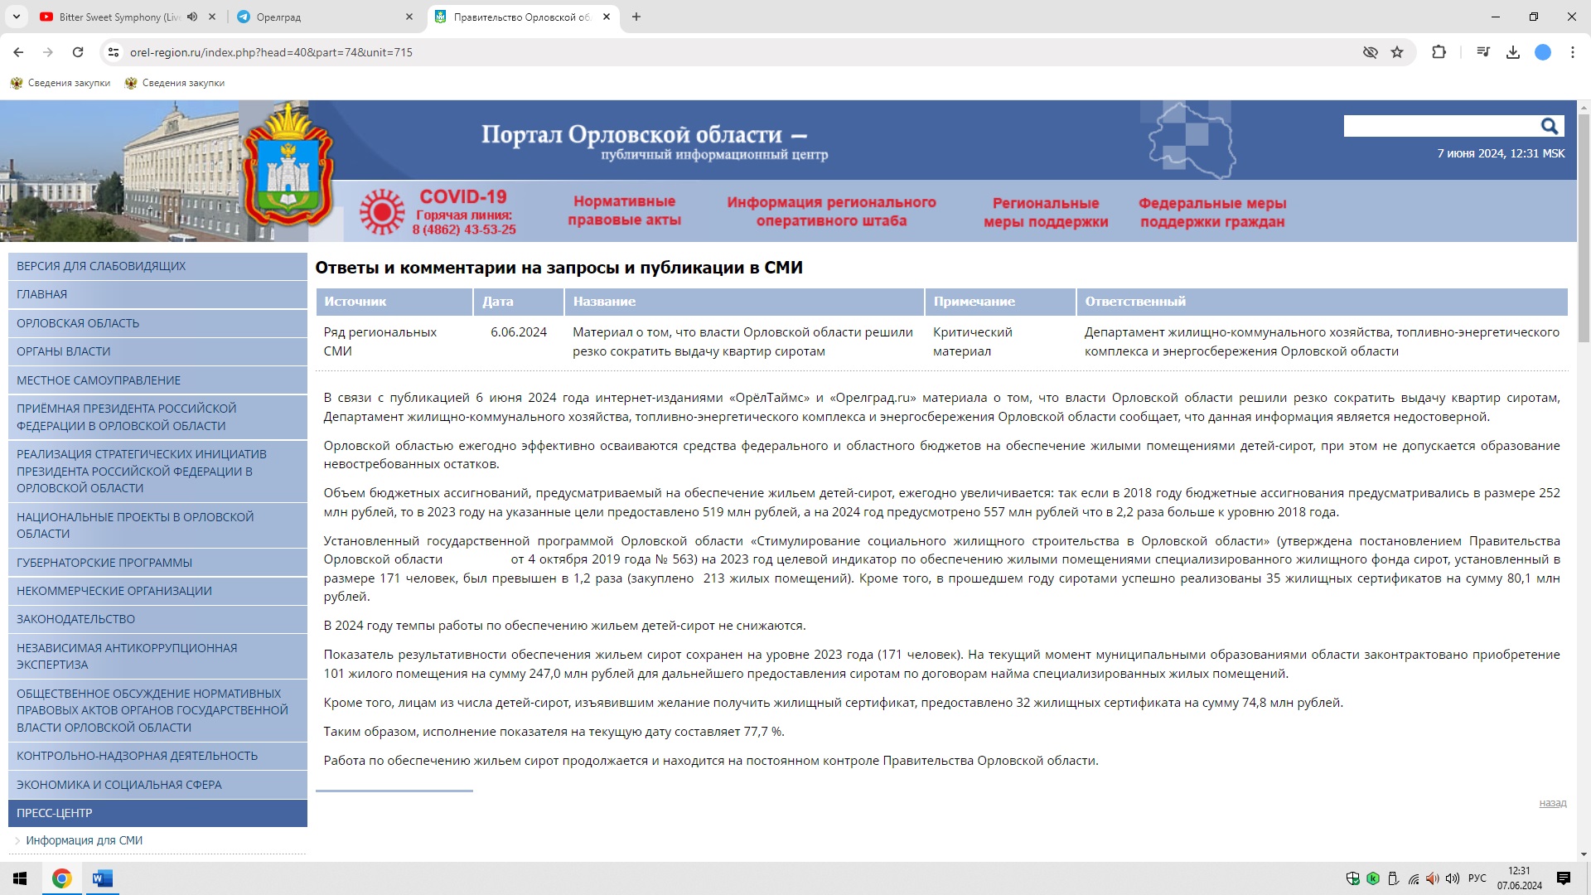Switch keyboard language РУС indicator
Viewport: 1591px width, 895px height.
tap(1477, 878)
